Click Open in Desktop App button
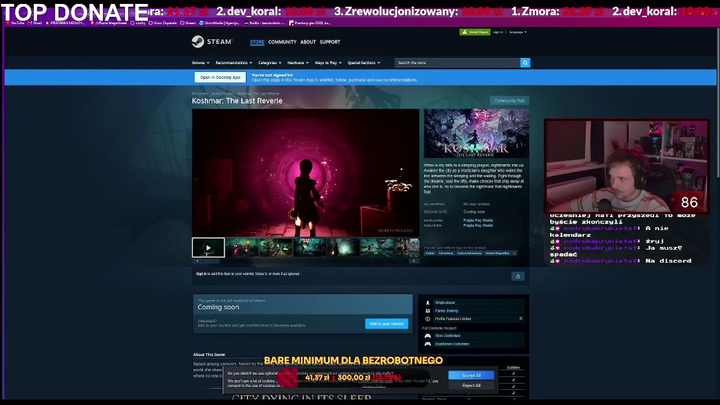720x405 pixels. [220, 77]
